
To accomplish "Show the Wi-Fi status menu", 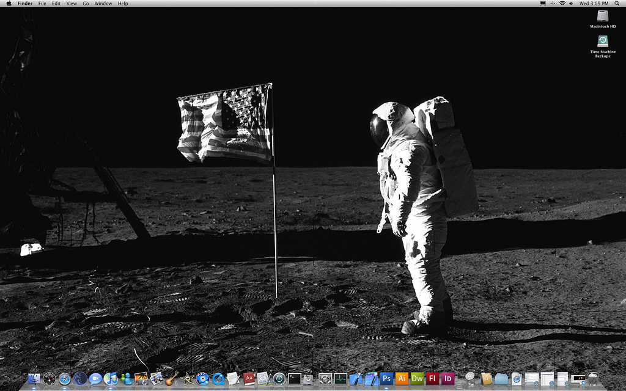I will pyautogui.click(x=562, y=4).
